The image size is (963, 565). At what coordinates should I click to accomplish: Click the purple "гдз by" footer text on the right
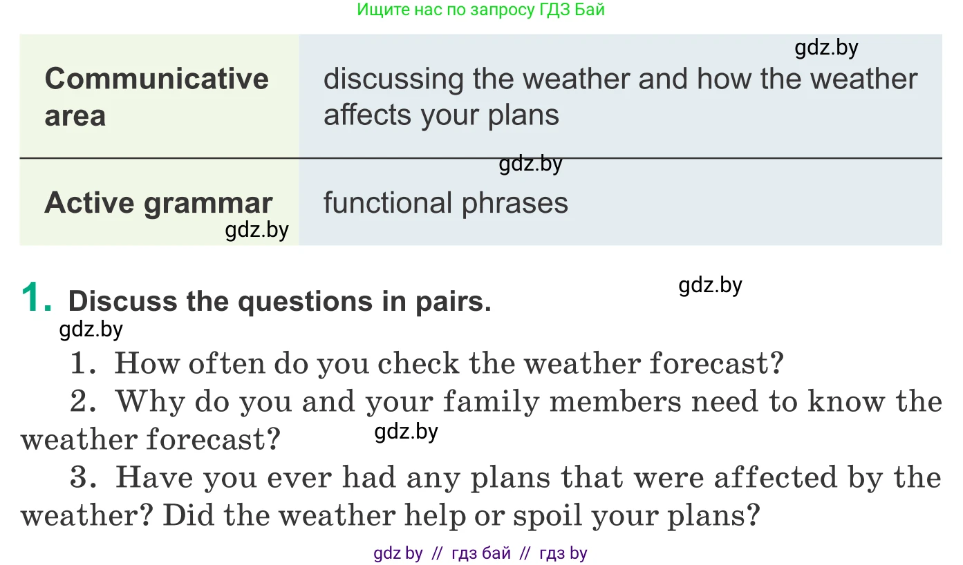click(563, 553)
